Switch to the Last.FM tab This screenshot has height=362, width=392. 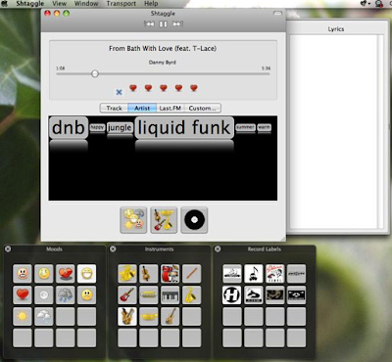[x=171, y=108]
